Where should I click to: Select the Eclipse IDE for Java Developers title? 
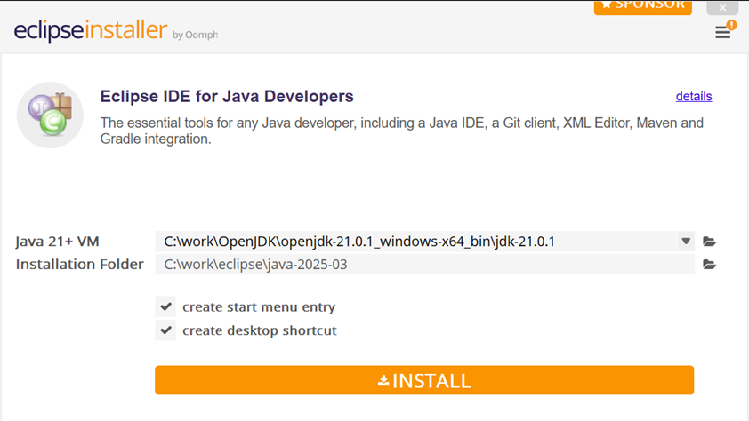click(227, 96)
